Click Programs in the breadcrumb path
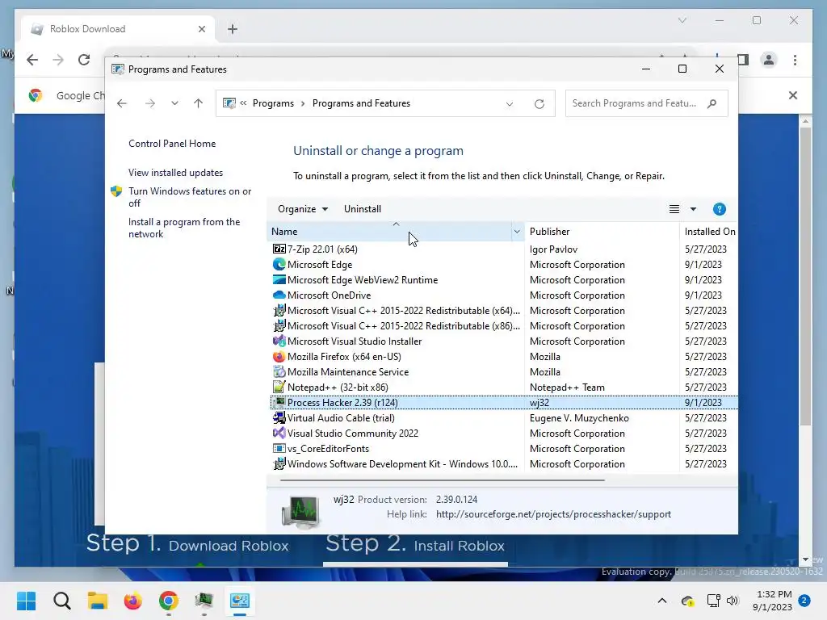Screen dimensions: 827x620 (x=273, y=103)
